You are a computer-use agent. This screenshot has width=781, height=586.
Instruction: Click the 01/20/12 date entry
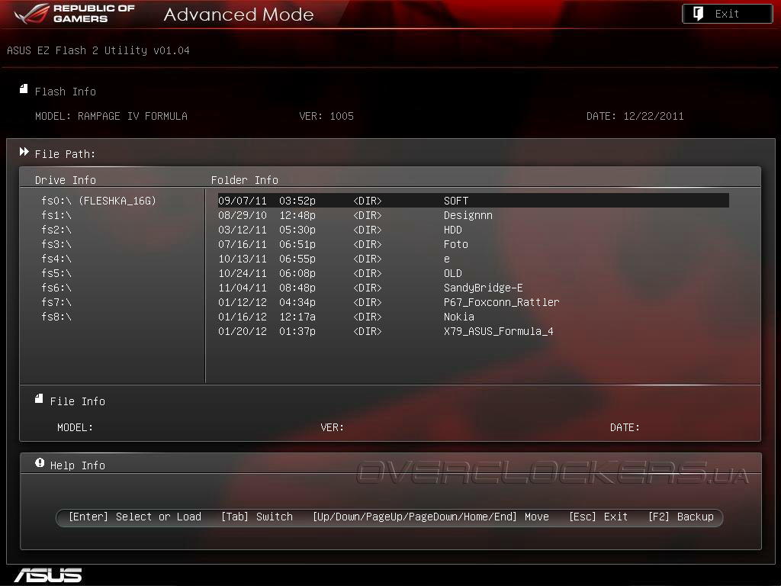point(243,331)
